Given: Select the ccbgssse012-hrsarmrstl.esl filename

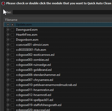Looking at the screenshot, I should pos(34,95).
